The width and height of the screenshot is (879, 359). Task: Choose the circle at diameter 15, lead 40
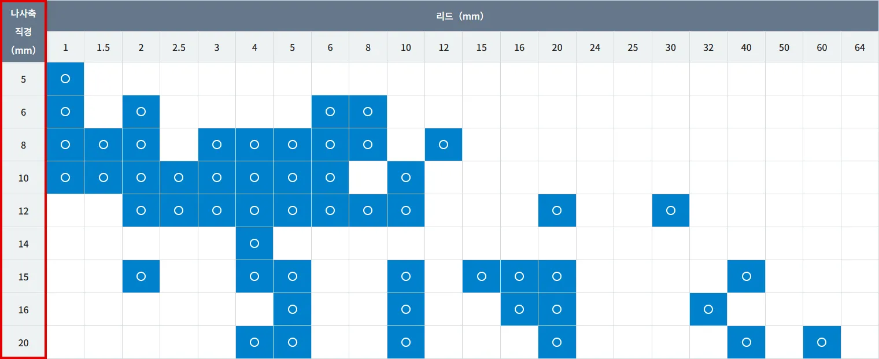coord(746,276)
